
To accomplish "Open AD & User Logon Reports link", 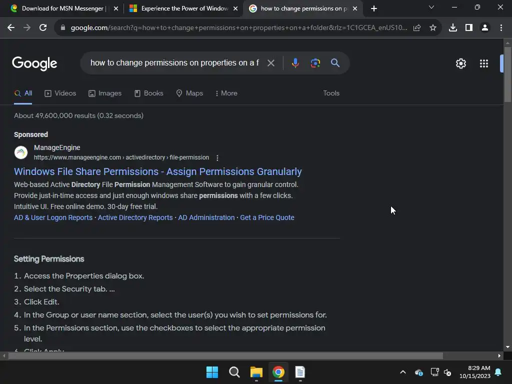I will click(x=53, y=218).
